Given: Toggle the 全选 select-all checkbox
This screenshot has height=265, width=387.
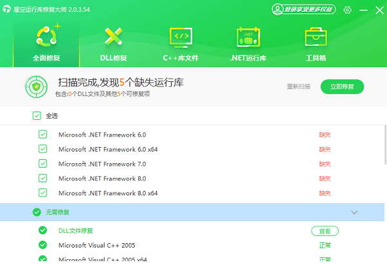Looking at the screenshot, I should coord(36,116).
